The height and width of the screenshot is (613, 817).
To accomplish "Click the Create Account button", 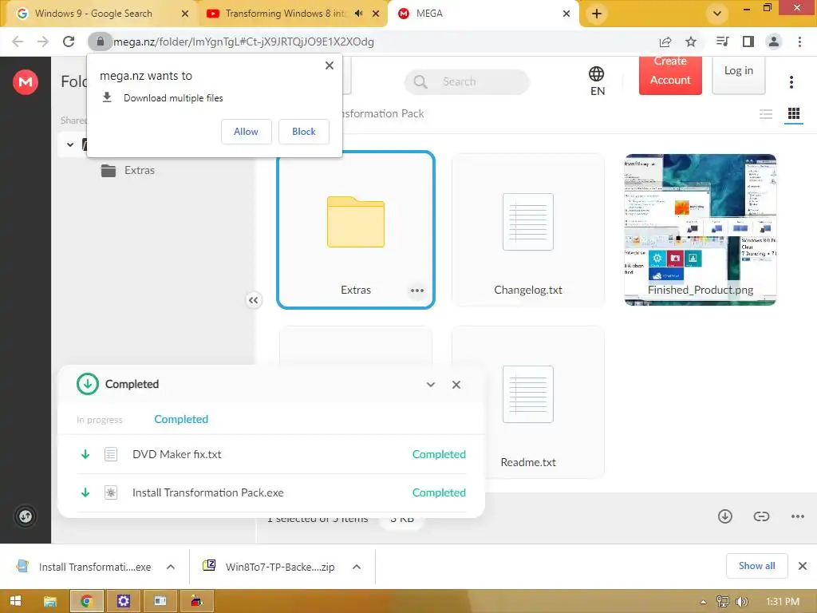I will [x=670, y=76].
